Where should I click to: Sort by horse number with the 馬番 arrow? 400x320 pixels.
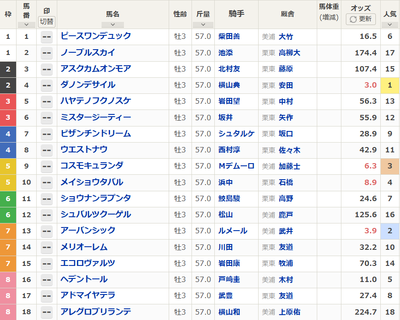click(x=26, y=25)
